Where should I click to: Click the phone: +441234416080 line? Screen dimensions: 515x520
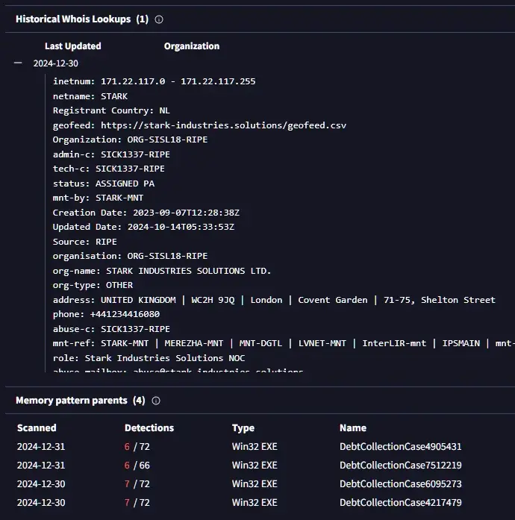click(x=106, y=314)
